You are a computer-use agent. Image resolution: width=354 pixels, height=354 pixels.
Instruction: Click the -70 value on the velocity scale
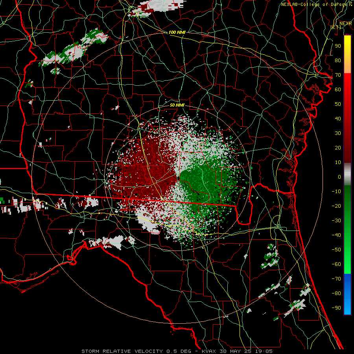point(336,279)
